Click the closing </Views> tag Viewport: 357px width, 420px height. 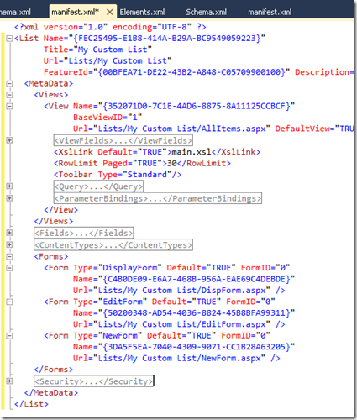tap(54, 221)
